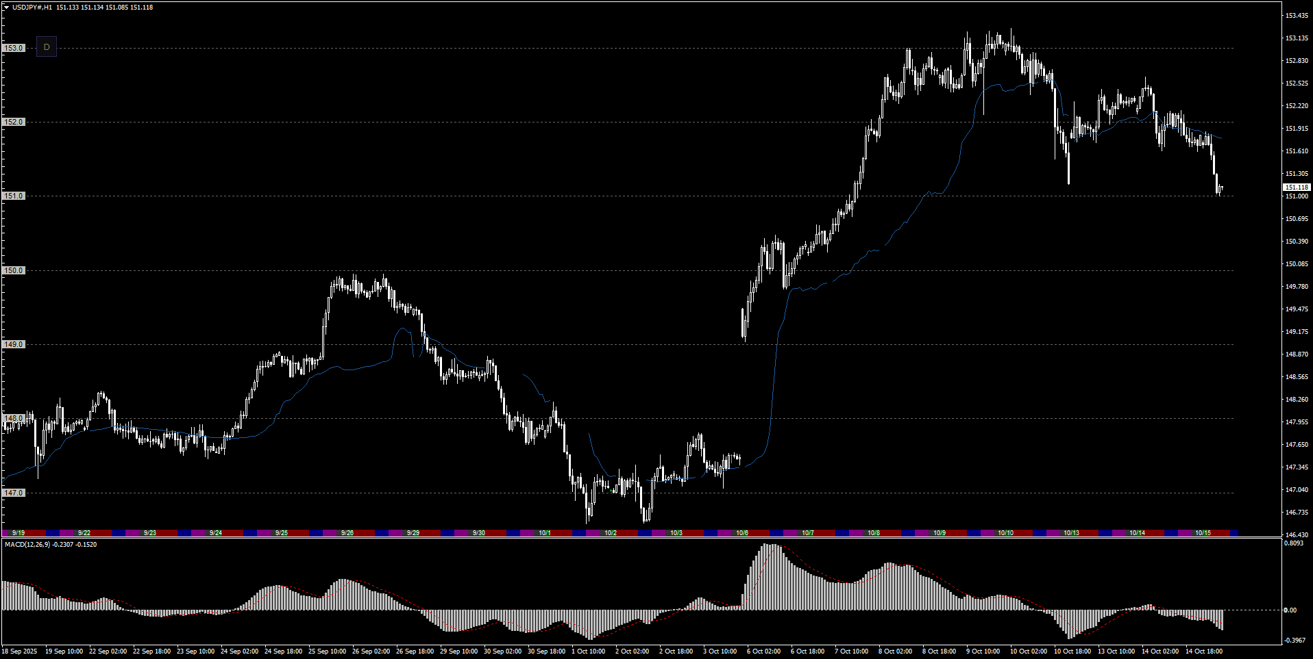The image size is (1313, 659).
Task: Click the 153.435 price scale value
Action: coord(1297,15)
